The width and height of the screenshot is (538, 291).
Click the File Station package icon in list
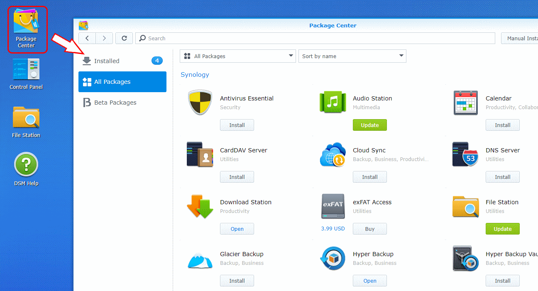(x=466, y=206)
